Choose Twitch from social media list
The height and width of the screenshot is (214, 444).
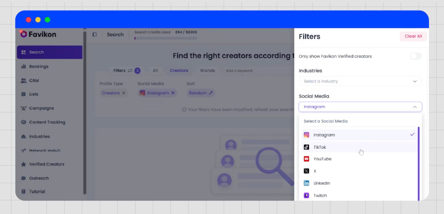coord(360,195)
